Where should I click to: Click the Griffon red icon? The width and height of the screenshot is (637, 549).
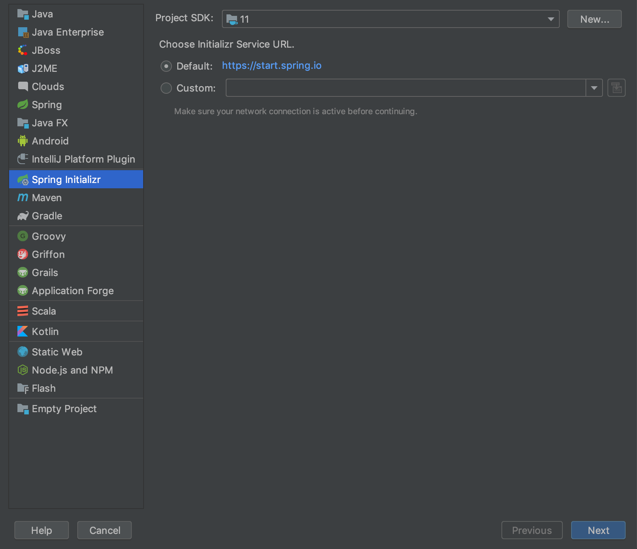(x=23, y=254)
